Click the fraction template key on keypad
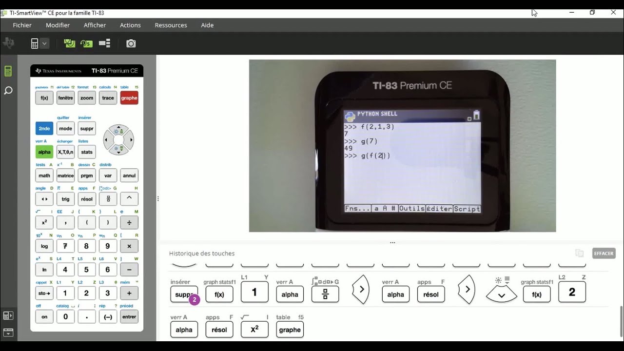Screen dimensions: 624x351 (x=108, y=199)
